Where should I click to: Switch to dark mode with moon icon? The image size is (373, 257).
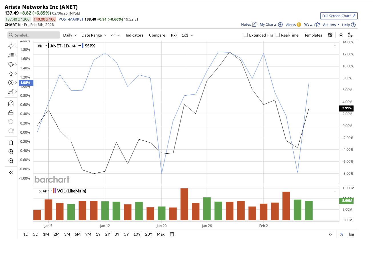point(350,35)
